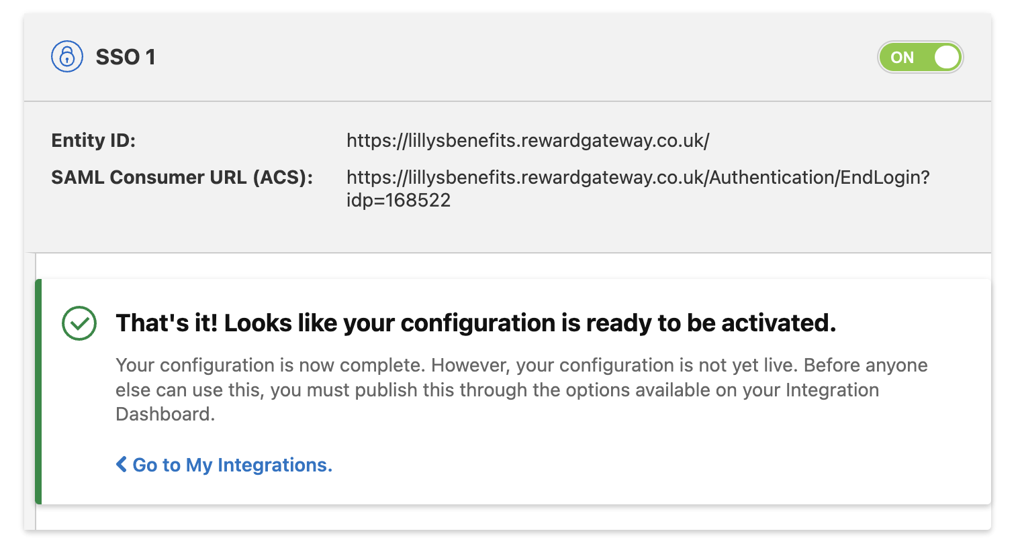Click the Entity ID label
Screen dimensions: 1018x558
point(93,140)
